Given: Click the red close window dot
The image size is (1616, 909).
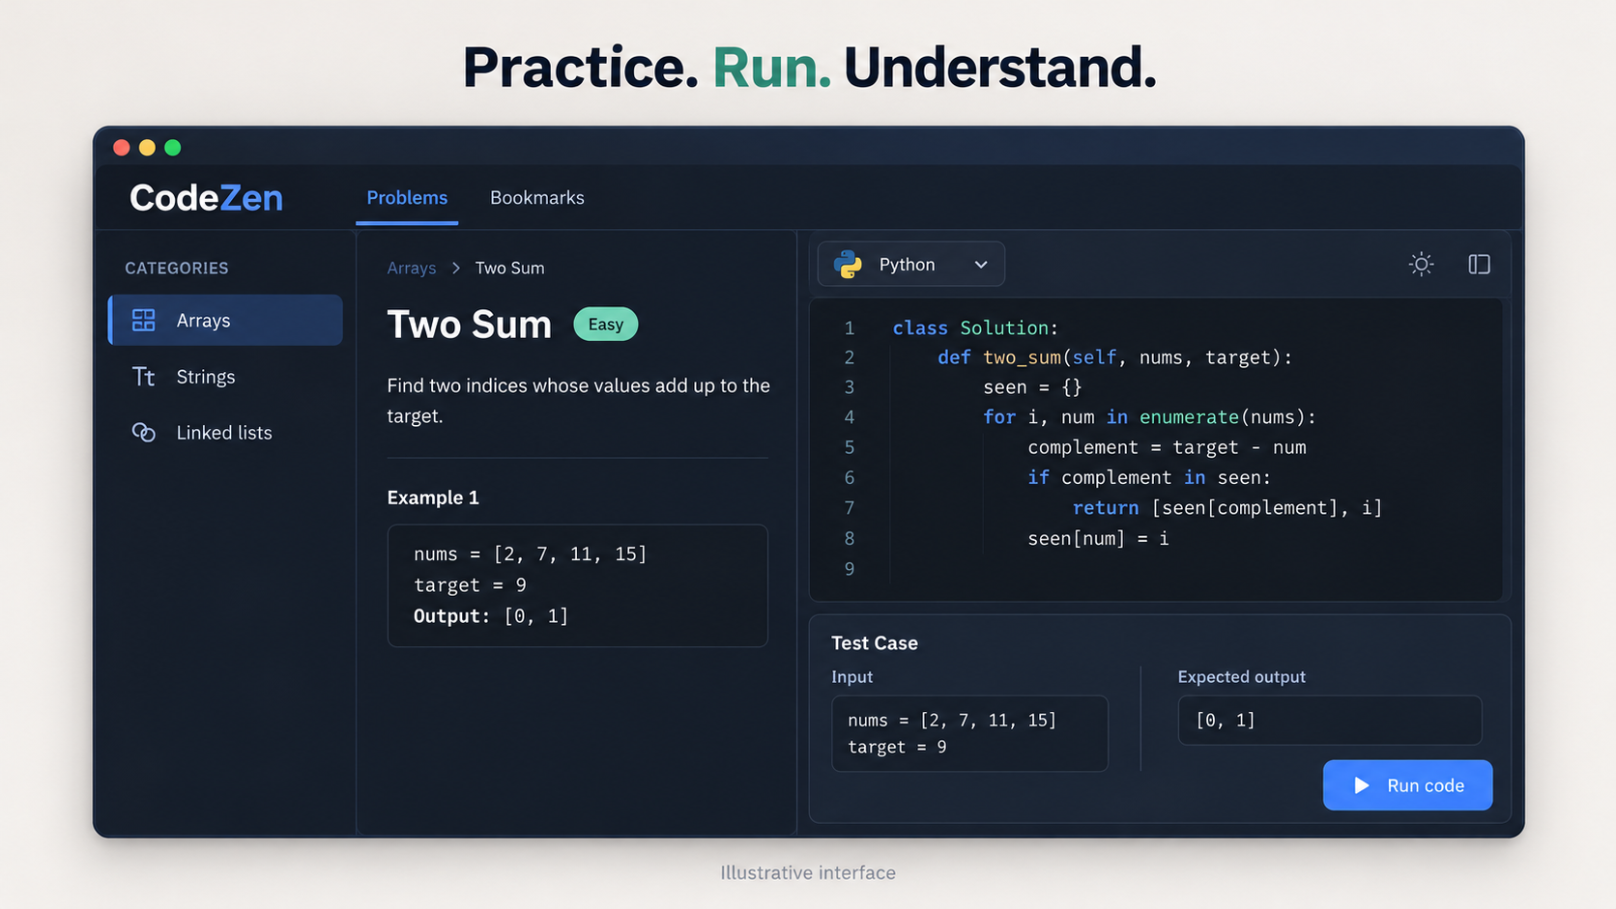Looking at the screenshot, I should coord(122,148).
